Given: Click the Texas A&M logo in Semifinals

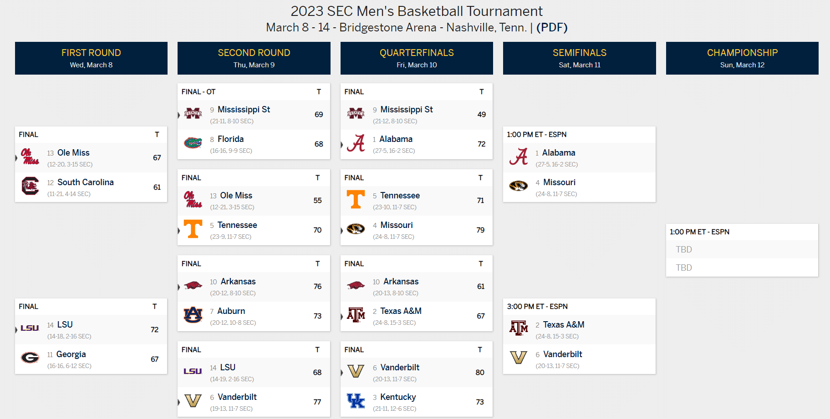Looking at the screenshot, I should [x=519, y=328].
